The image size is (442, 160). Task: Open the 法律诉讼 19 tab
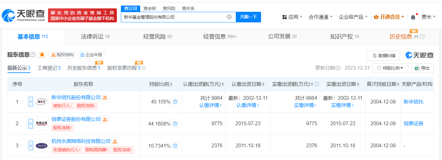click(95, 37)
